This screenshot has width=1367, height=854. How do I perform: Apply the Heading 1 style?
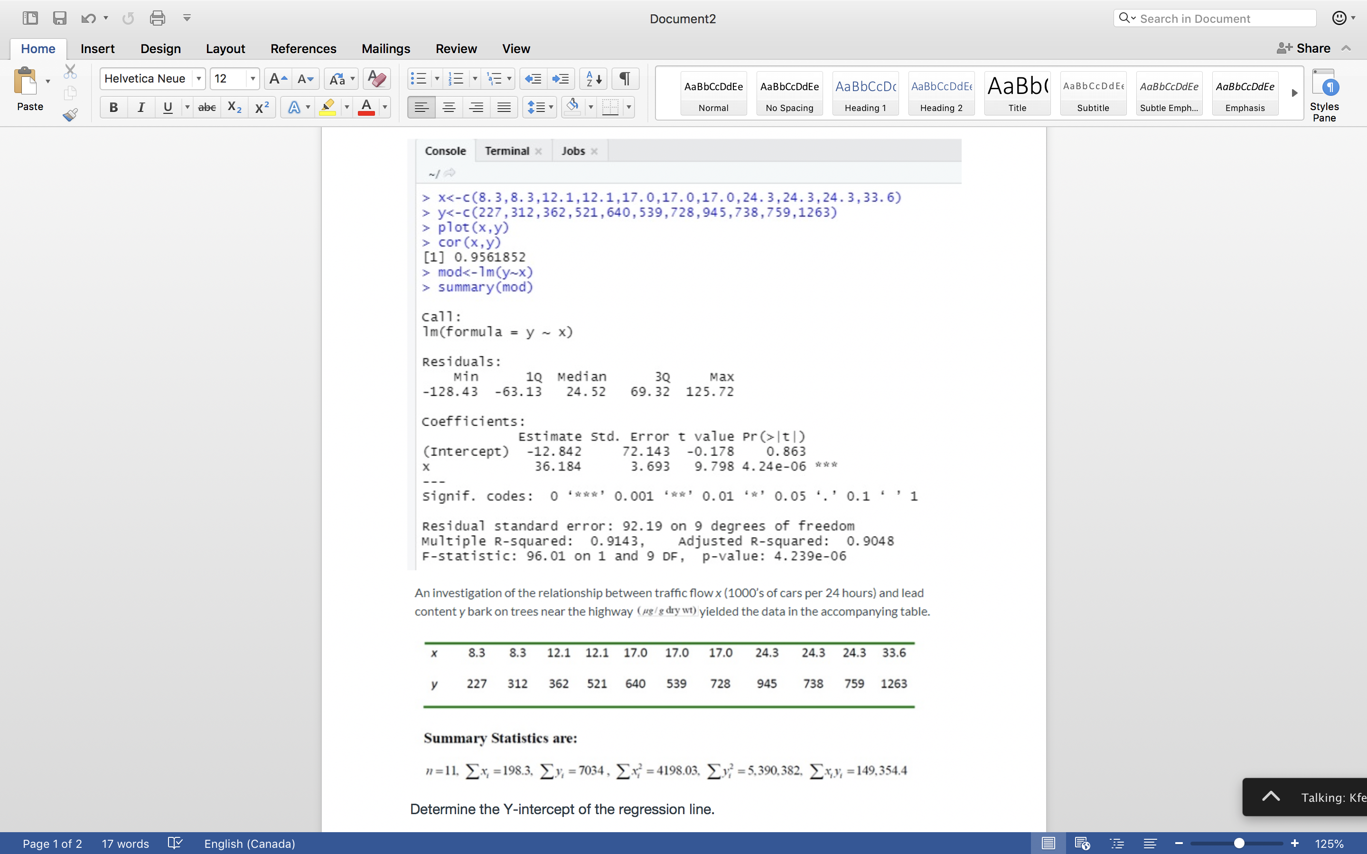pyautogui.click(x=865, y=93)
